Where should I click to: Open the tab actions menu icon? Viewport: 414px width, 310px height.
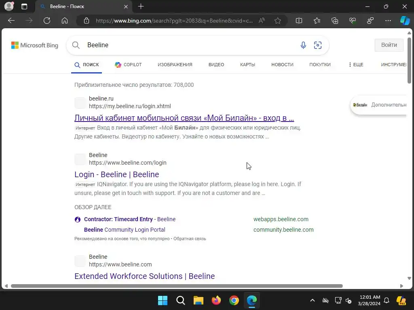24,6
